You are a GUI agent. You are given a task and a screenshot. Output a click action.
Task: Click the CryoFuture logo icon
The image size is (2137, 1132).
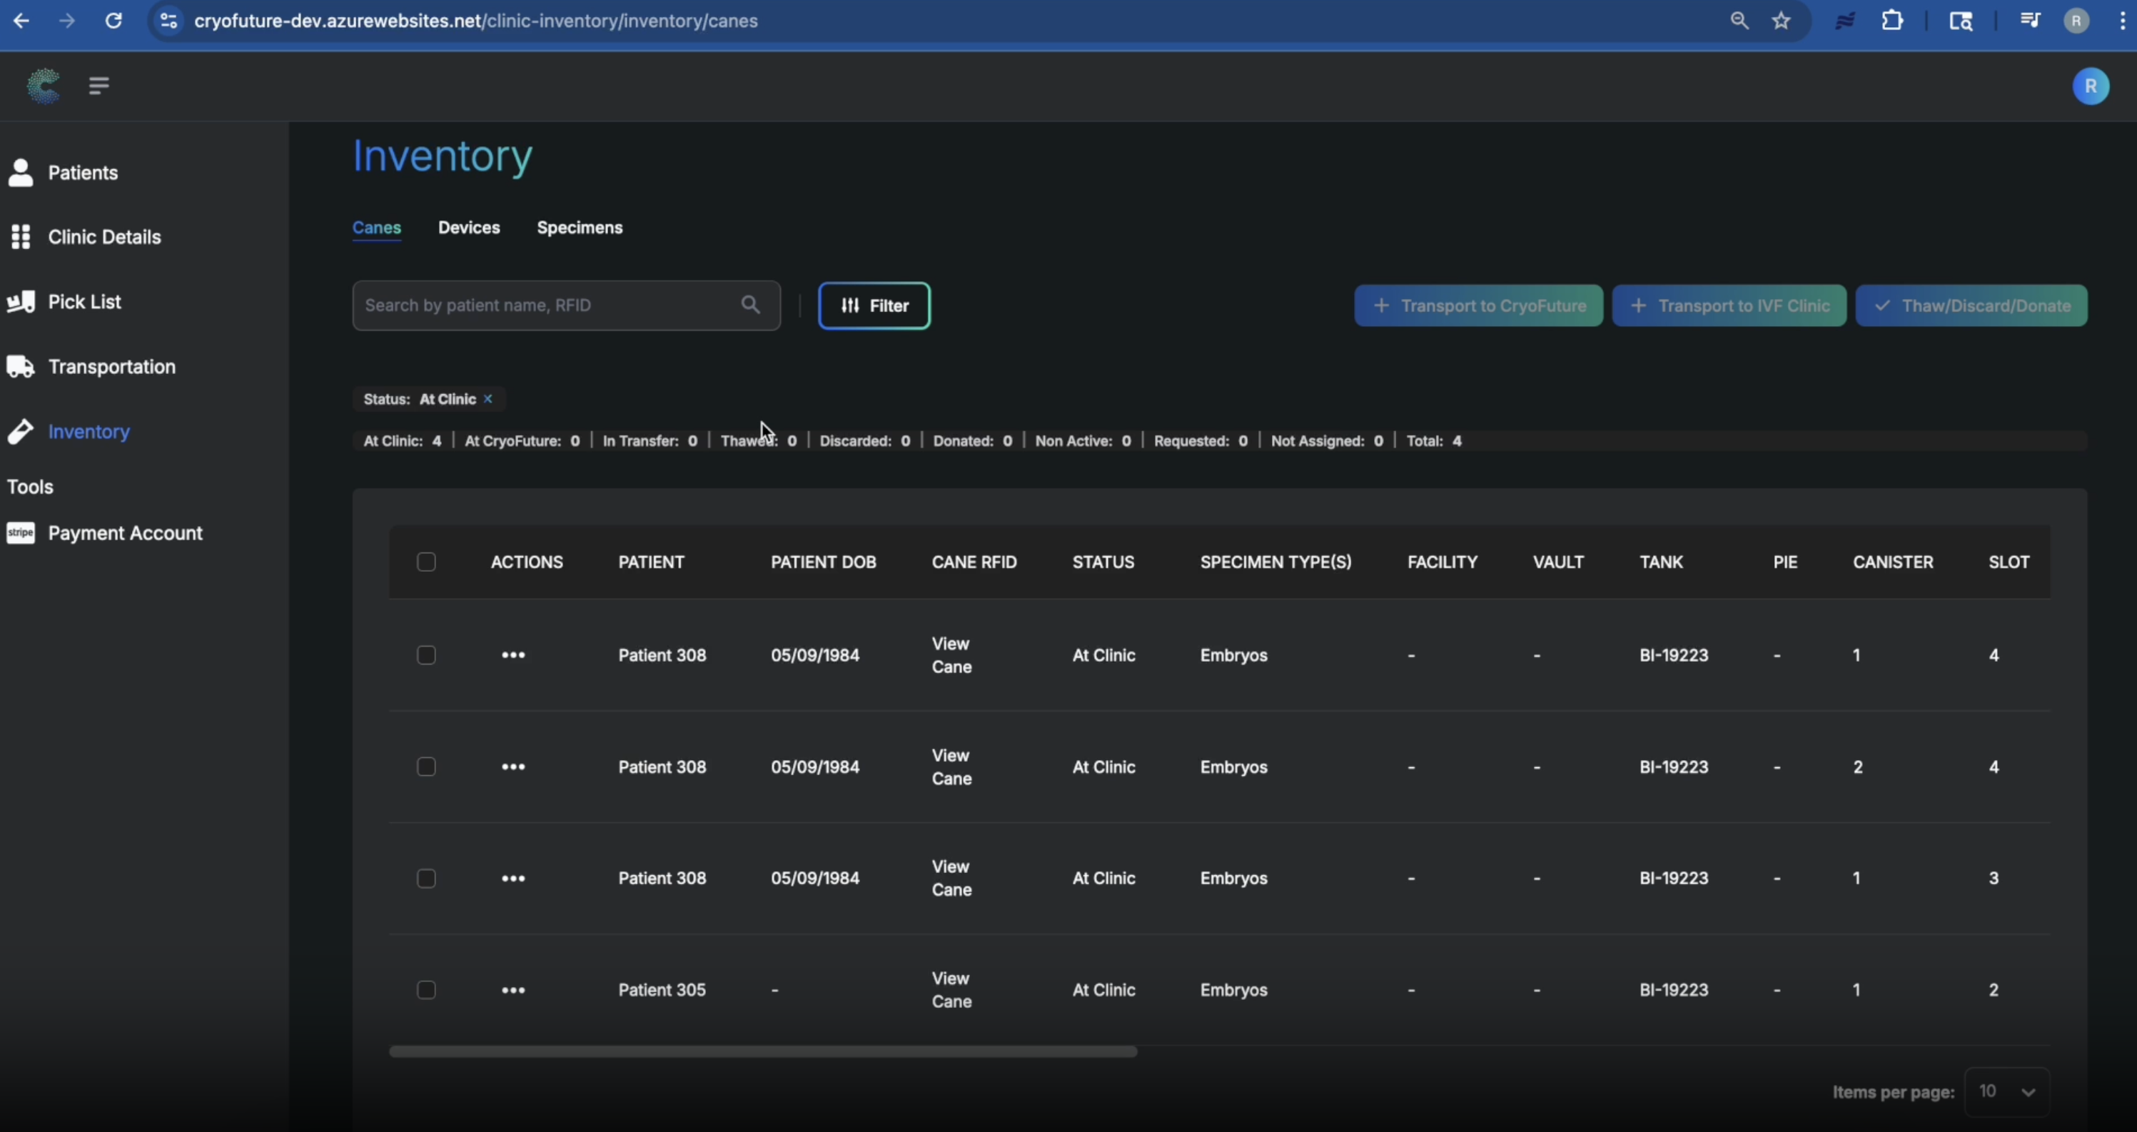[43, 86]
